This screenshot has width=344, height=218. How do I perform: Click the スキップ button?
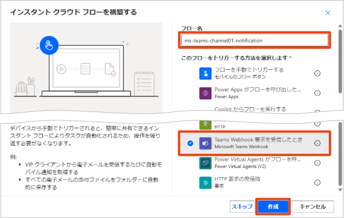(242, 207)
